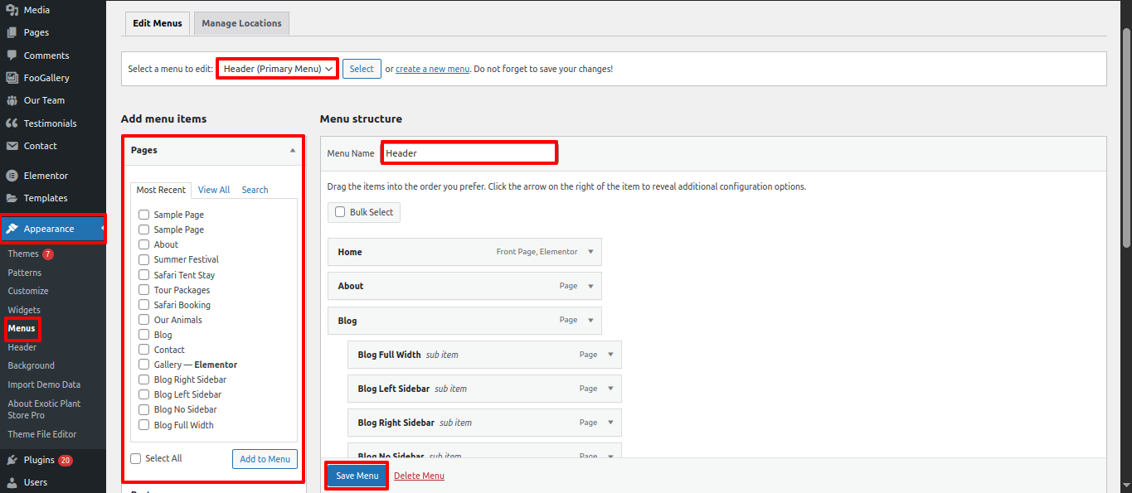The height and width of the screenshot is (493, 1132).
Task: Click the Plugins plug icon
Action: point(12,460)
